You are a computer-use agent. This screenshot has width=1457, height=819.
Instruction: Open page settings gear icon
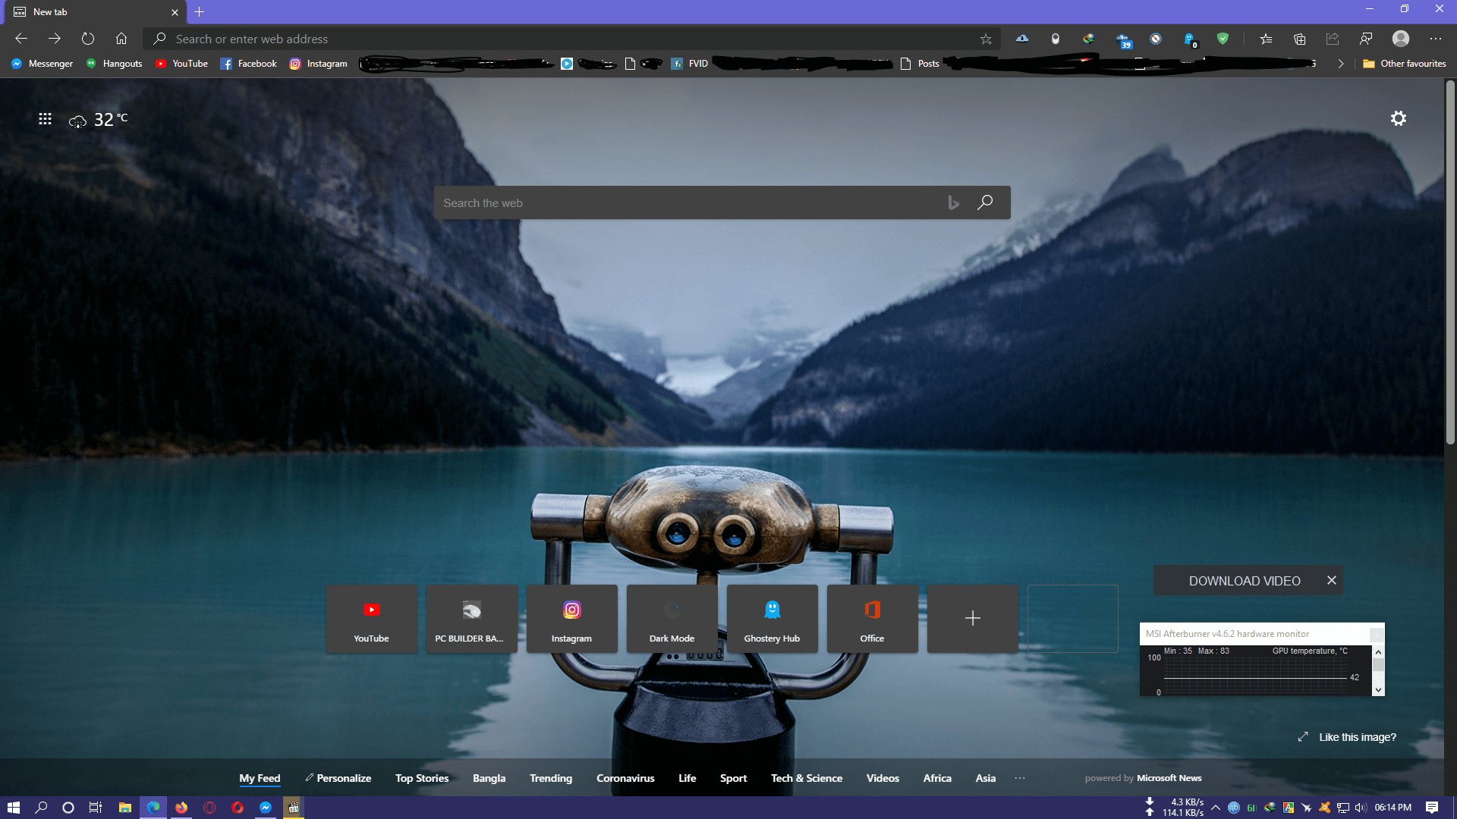1398,118
